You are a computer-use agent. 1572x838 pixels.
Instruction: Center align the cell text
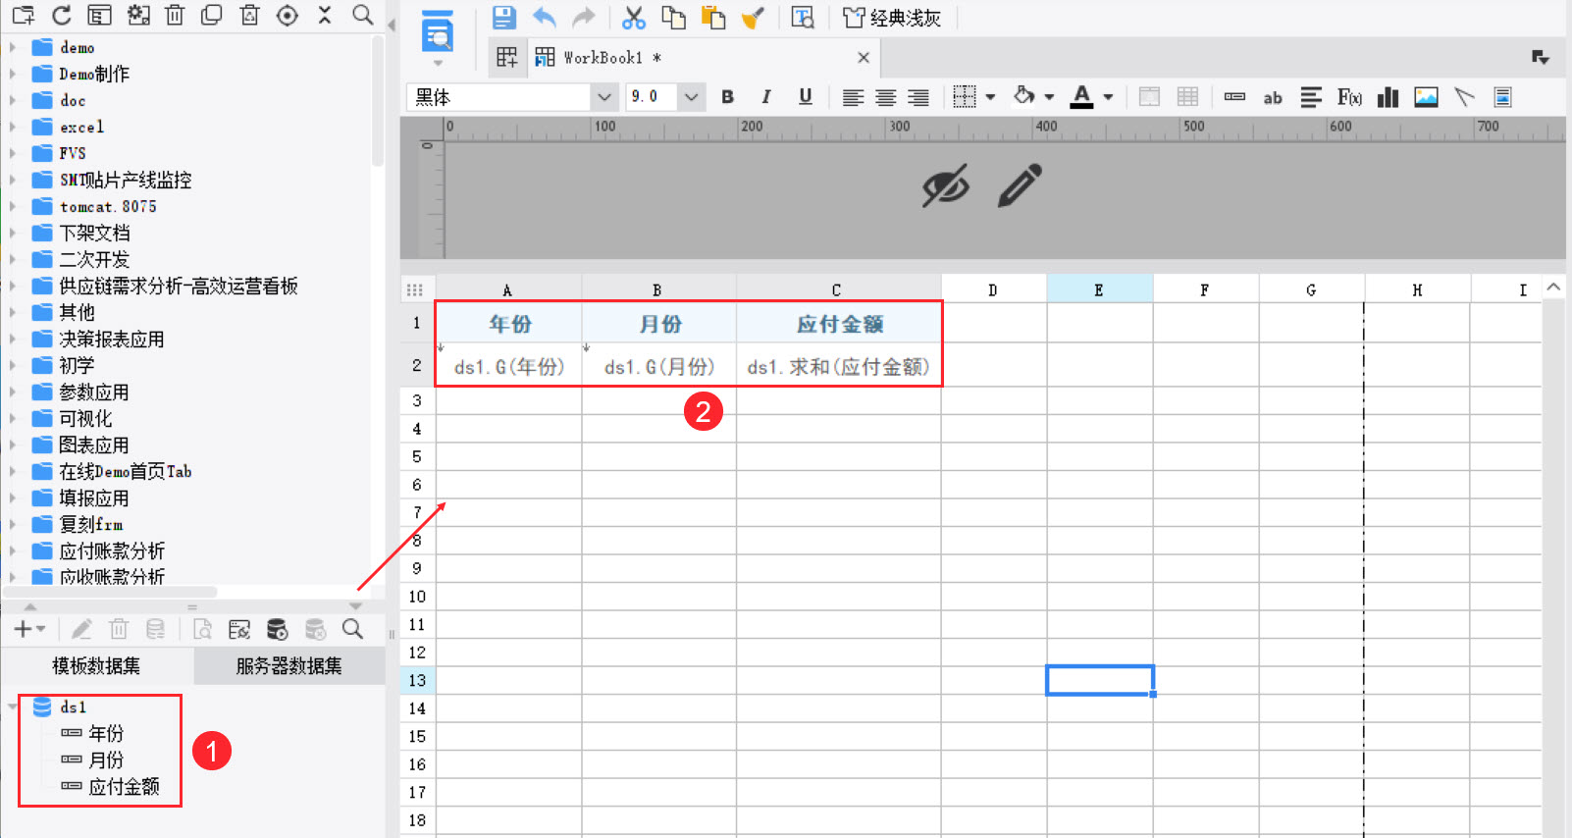[x=885, y=96]
